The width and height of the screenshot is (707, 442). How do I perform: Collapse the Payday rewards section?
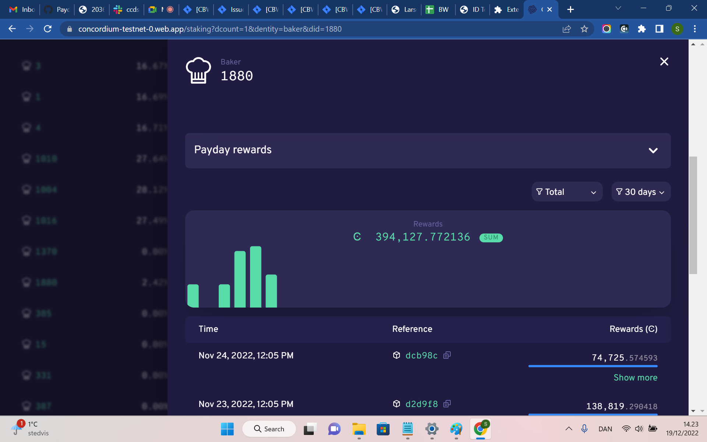click(653, 150)
